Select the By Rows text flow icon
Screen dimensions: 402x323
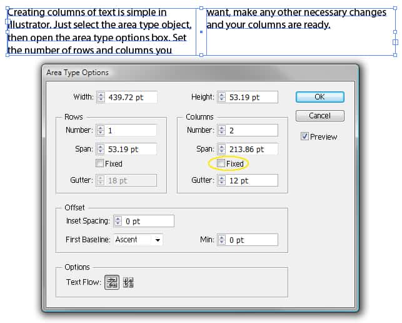(112, 282)
